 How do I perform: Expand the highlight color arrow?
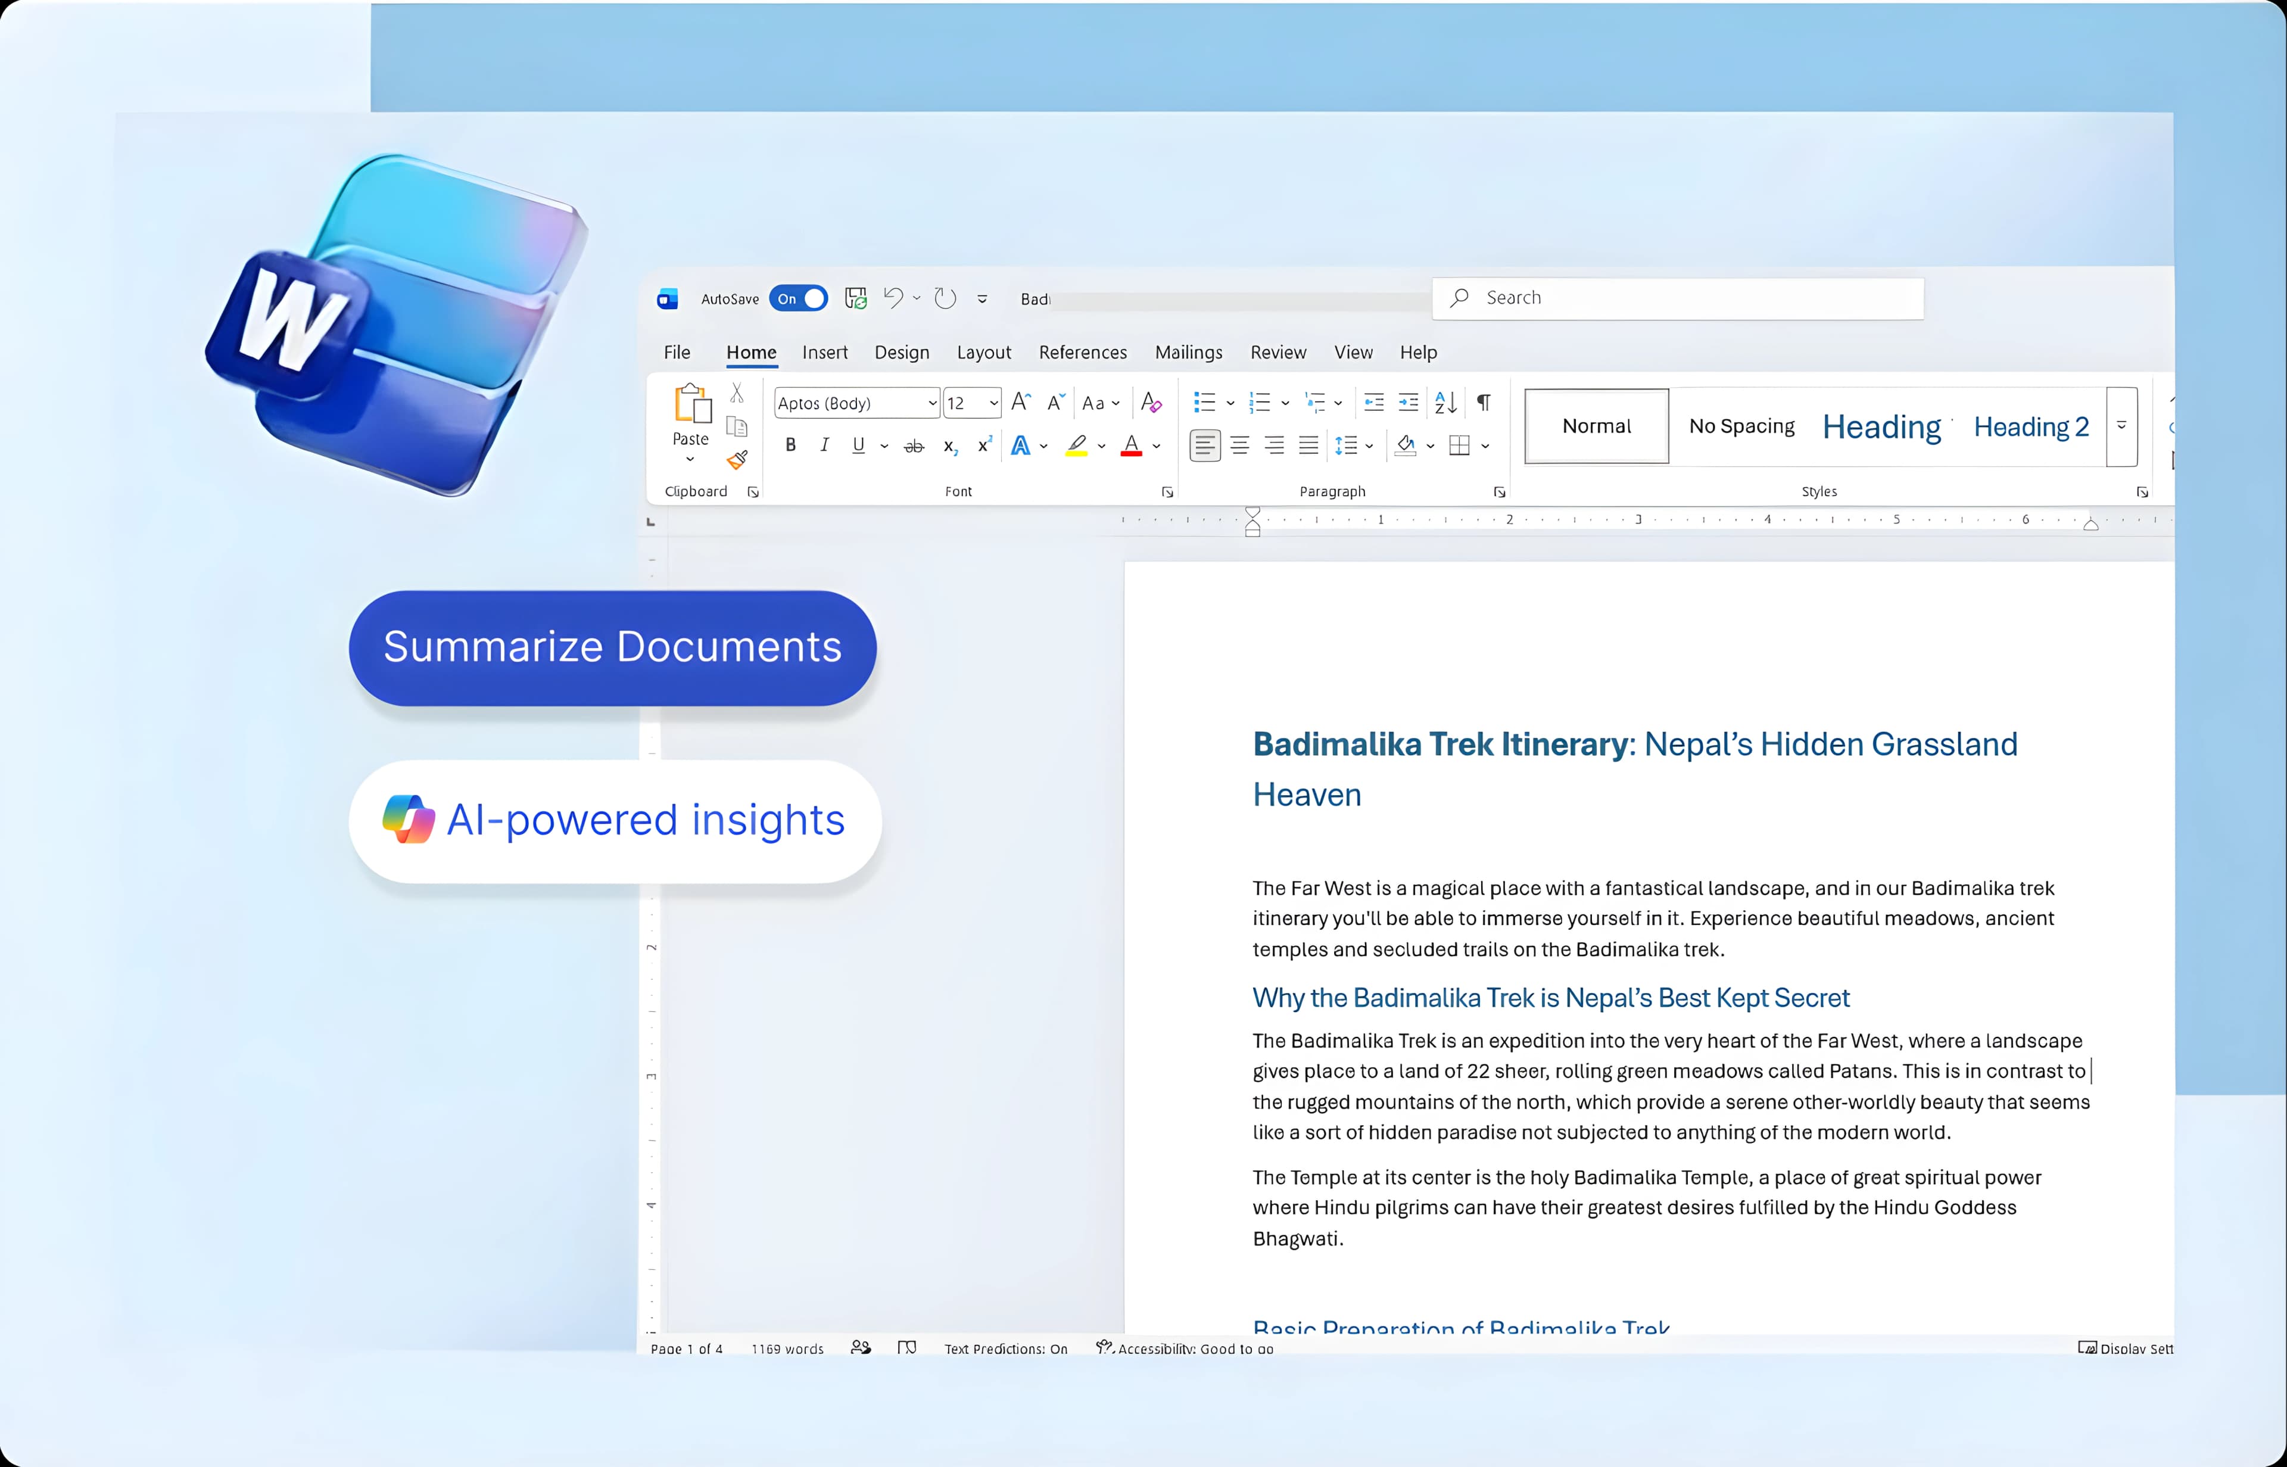coord(1101,446)
